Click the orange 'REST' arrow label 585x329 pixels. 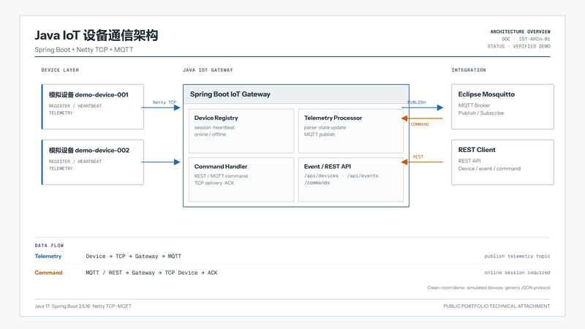click(x=418, y=157)
